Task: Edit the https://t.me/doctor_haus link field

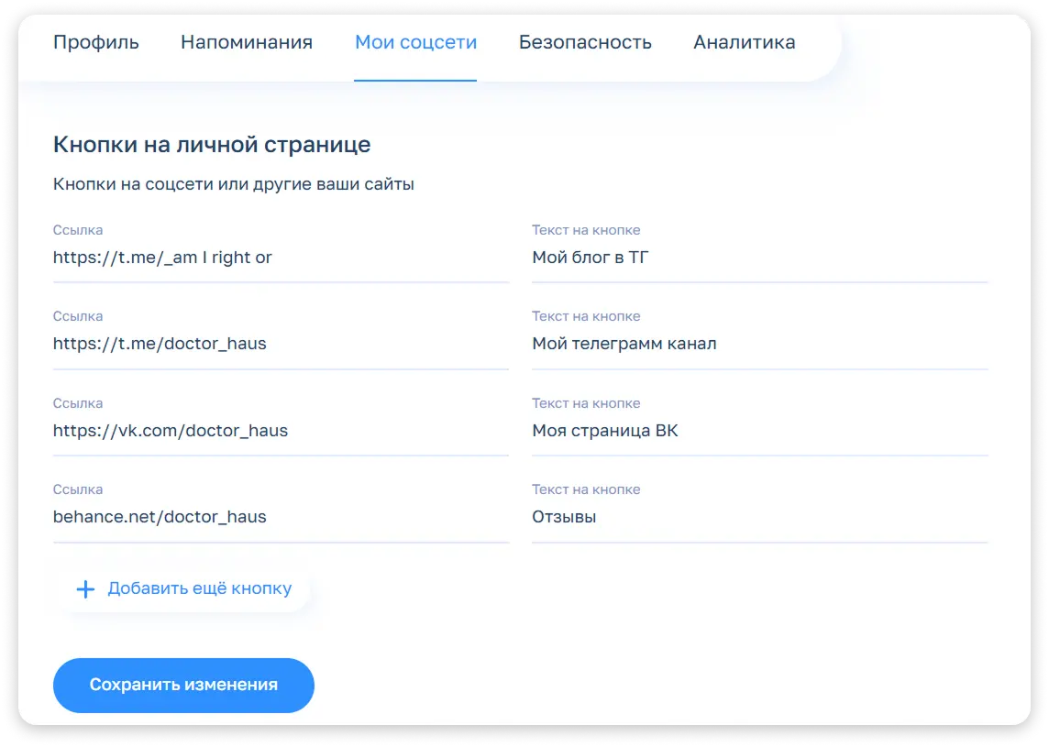Action: (x=281, y=344)
